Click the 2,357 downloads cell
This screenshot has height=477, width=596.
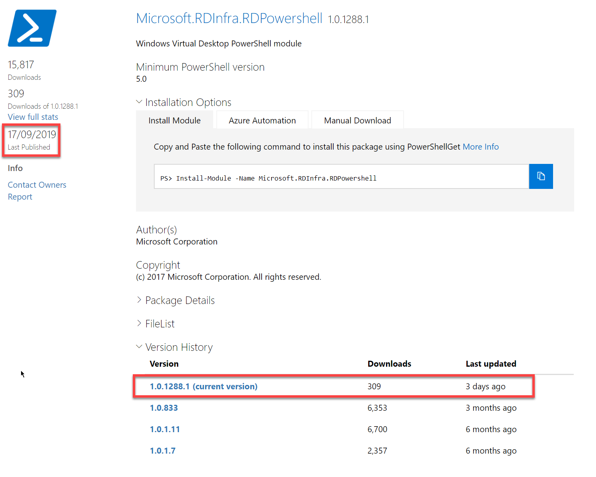(x=377, y=451)
